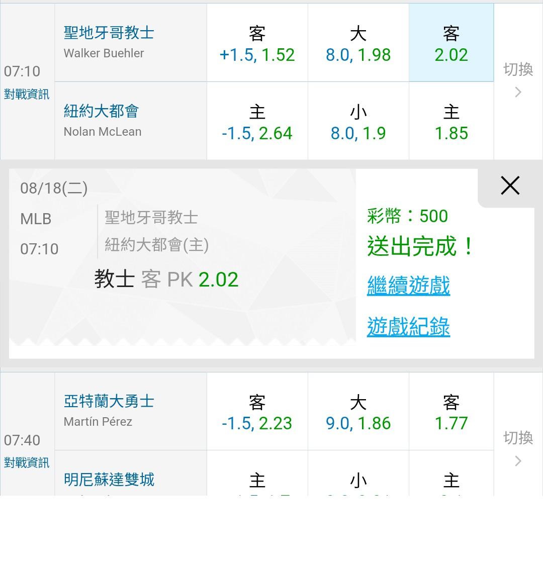The height and width of the screenshot is (563, 543).
Task: Pick 主 -1.5 handicap at 2.64
Action: pyautogui.click(x=257, y=121)
